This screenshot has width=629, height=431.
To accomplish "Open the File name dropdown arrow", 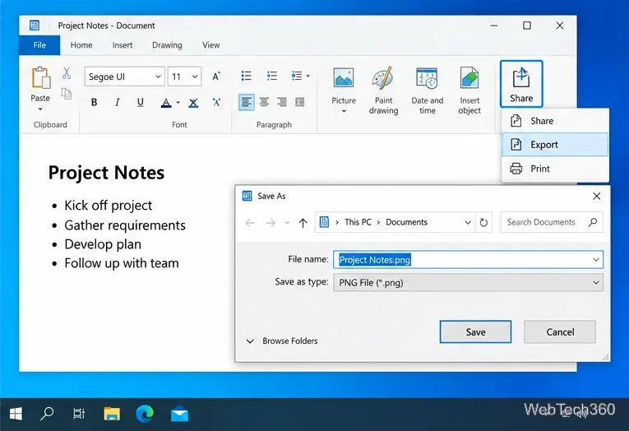I will pos(596,260).
